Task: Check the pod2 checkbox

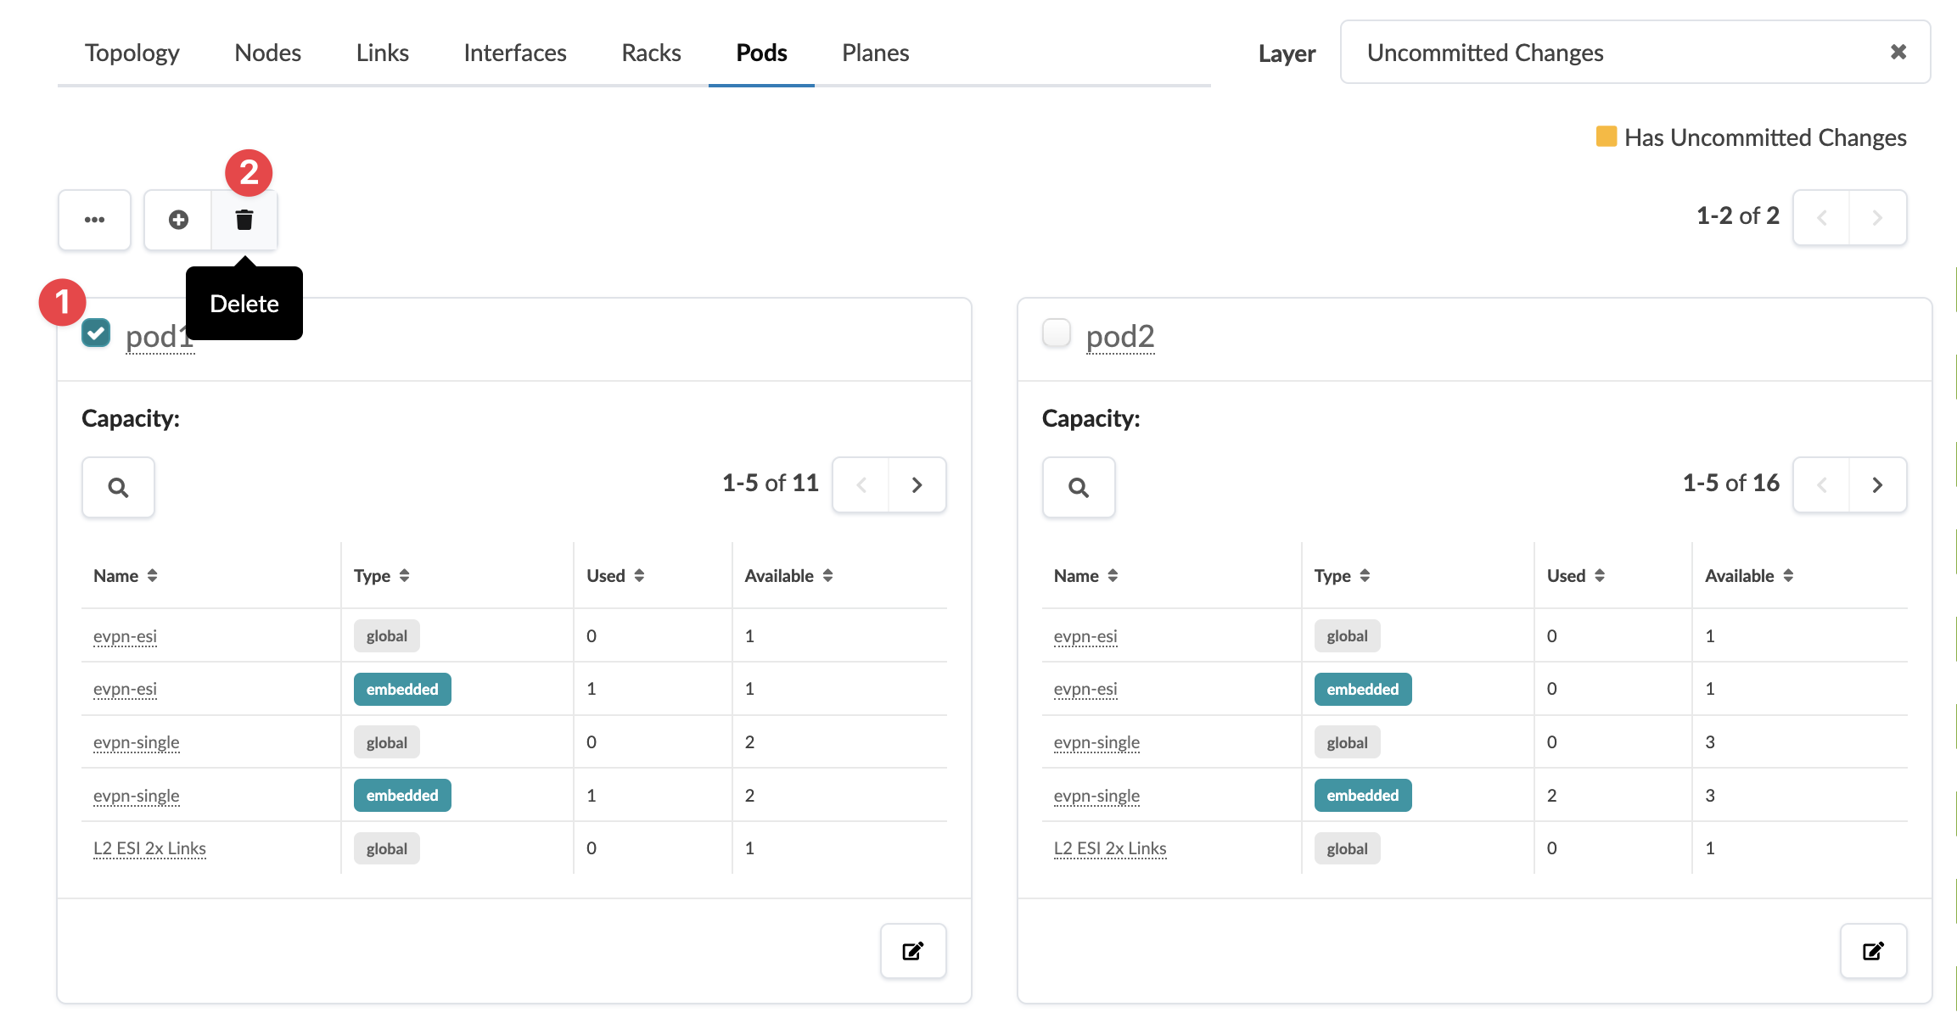Action: 1056,333
